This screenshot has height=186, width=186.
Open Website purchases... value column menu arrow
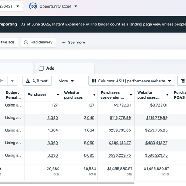coord(168,95)
